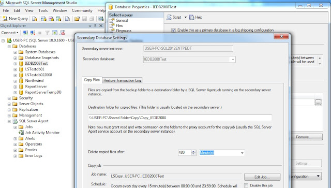This screenshot has height=188, width=331.
Task: Click Connect Object Explorer icon next to Connect
Action: click(25, 33)
